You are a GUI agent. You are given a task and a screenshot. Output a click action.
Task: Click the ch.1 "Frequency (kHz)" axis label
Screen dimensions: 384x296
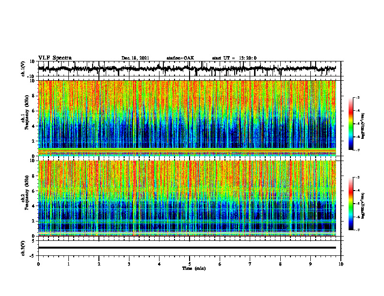point(27,113)
